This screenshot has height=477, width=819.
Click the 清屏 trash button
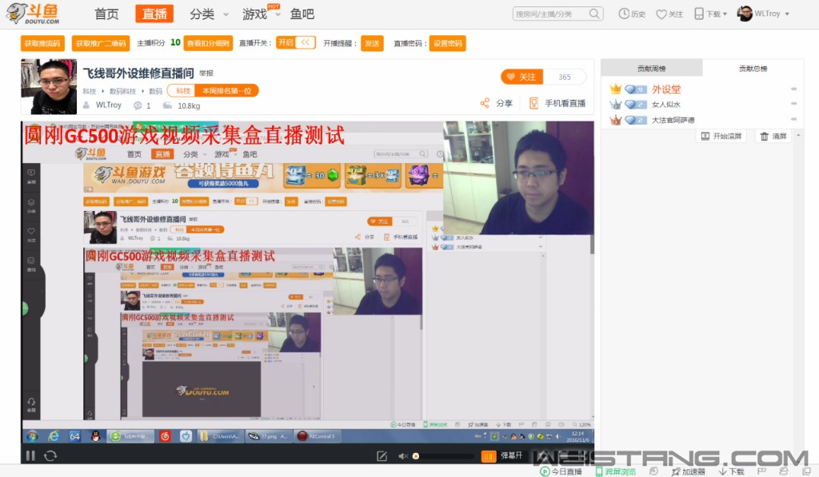(773, 136)
